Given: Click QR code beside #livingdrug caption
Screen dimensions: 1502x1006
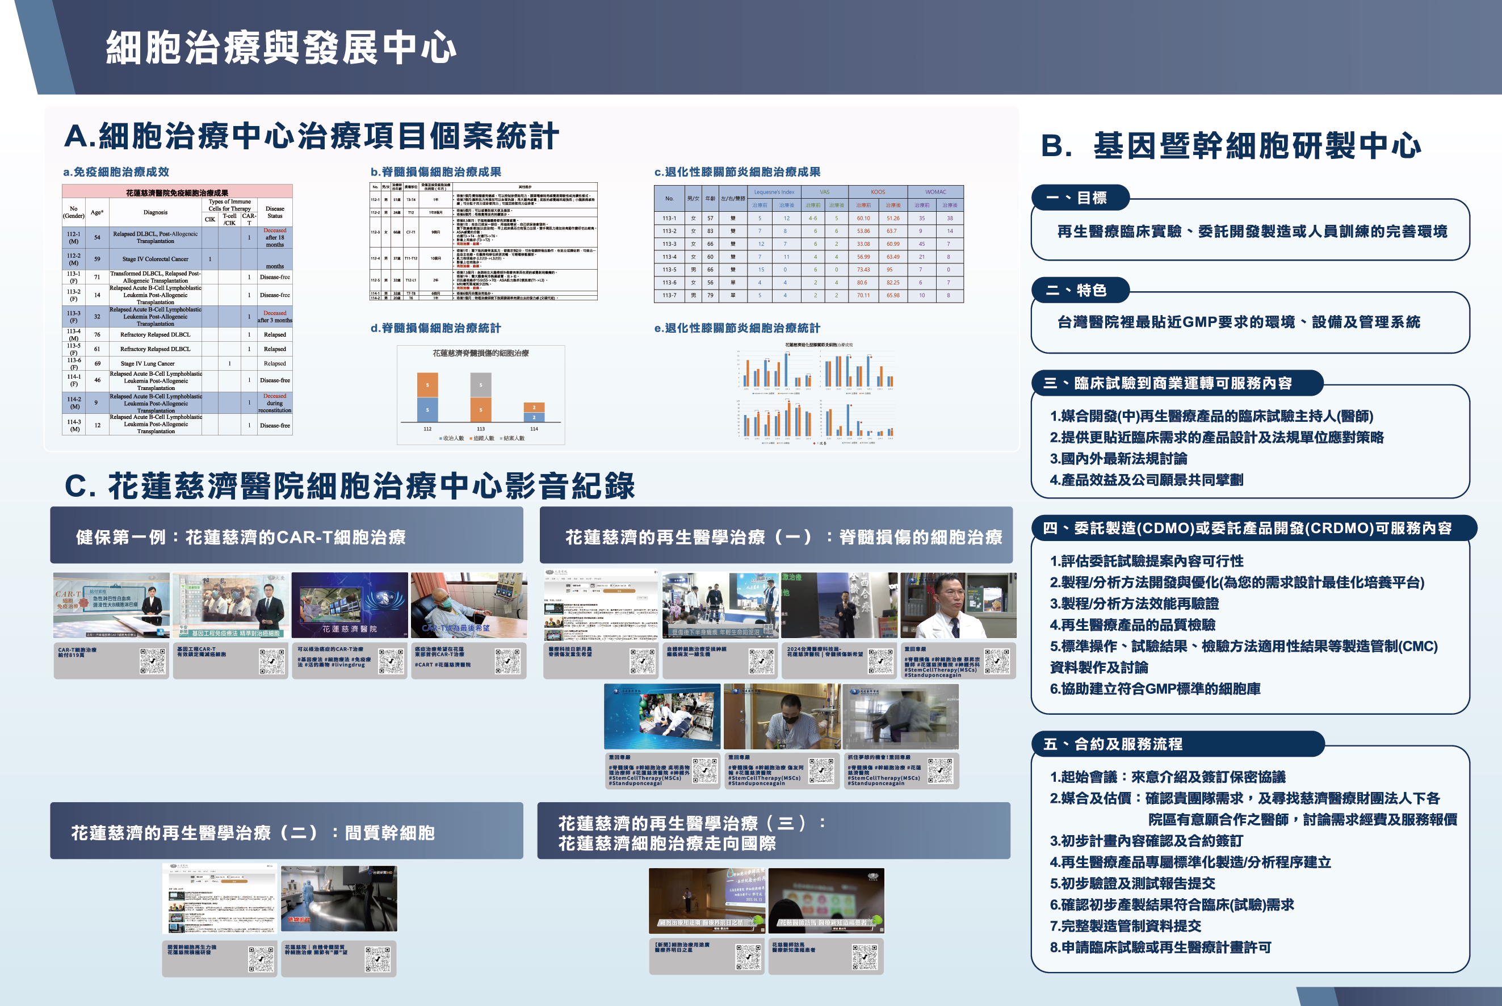Looking at the screenshot, I should click(391, 661).
